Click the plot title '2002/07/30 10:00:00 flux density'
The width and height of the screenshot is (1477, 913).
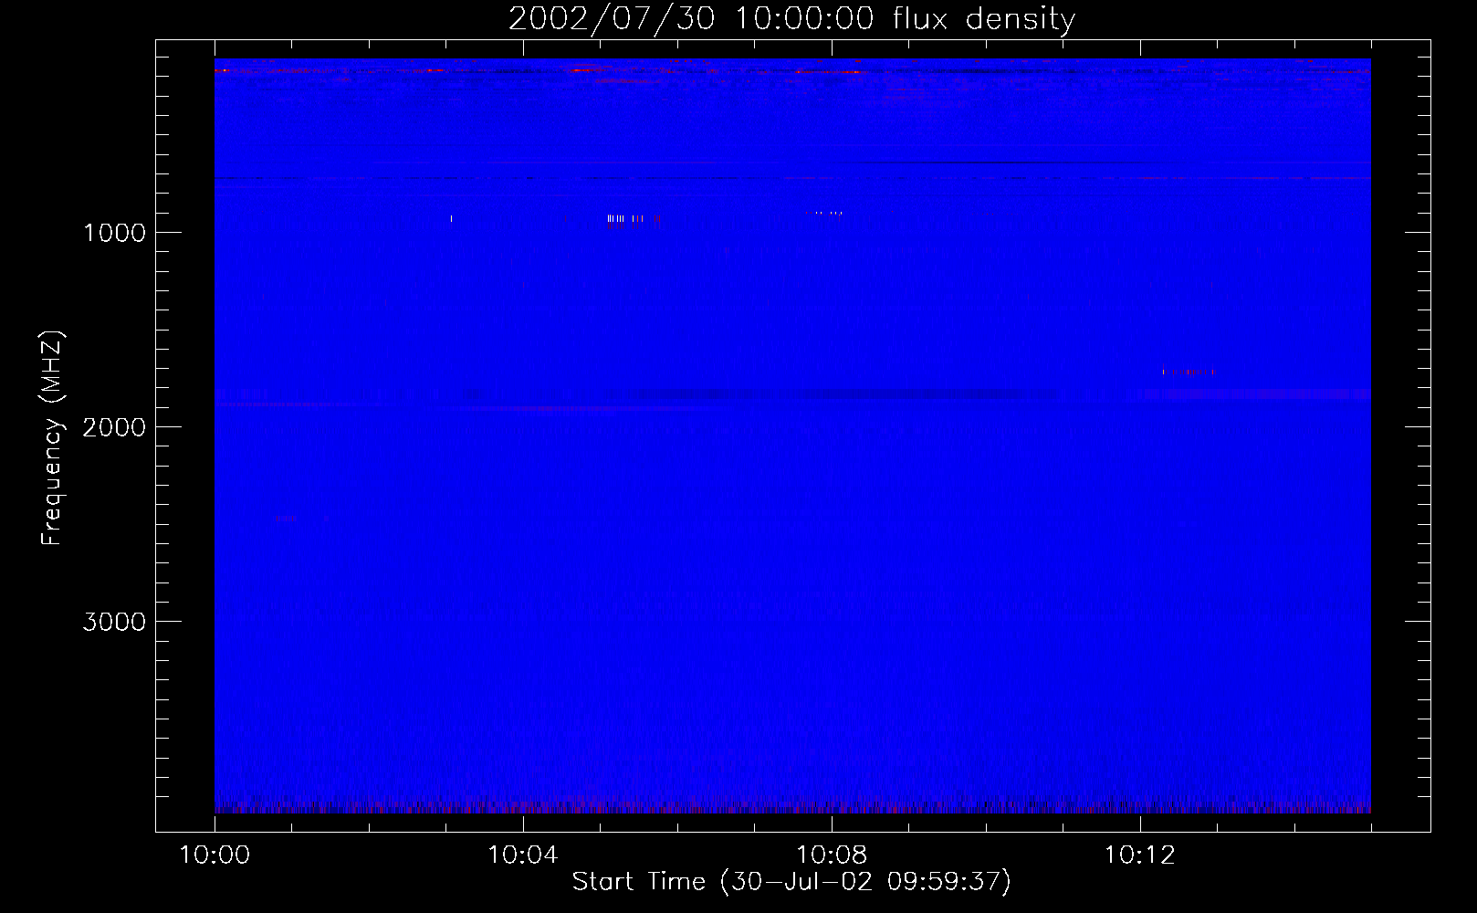click(791, 19)
